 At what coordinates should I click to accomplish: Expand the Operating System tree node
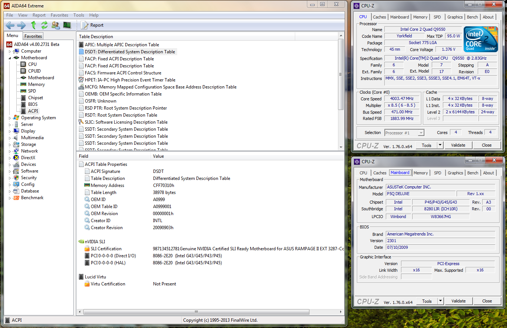10,118
